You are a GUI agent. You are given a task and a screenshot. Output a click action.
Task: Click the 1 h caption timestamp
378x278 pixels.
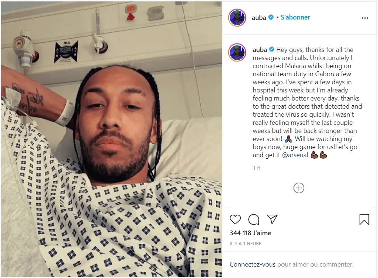point(257,168)
